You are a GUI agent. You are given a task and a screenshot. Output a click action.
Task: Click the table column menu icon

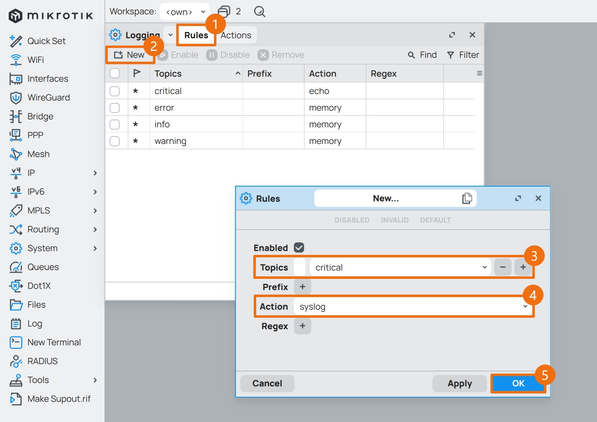click(x=479, y=73)
